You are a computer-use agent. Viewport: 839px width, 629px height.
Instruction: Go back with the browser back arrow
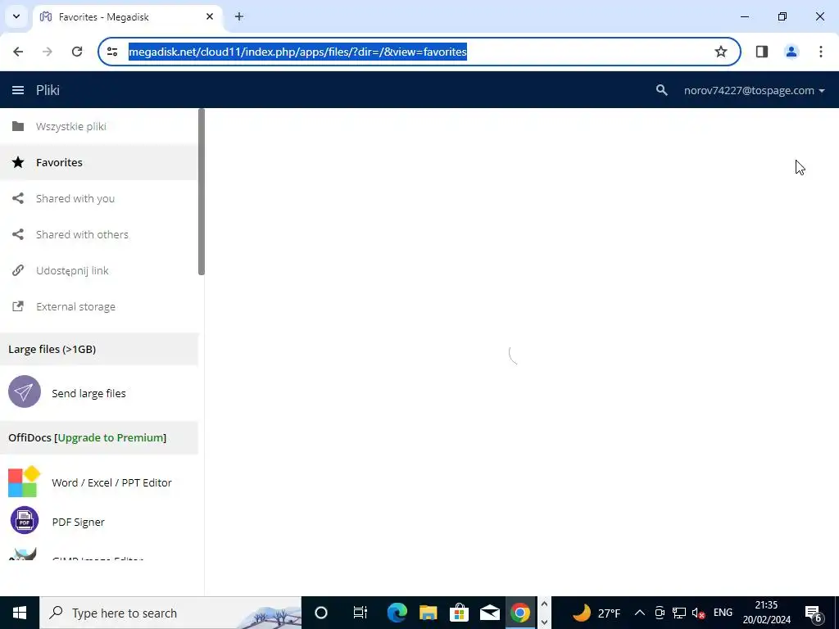[18, 52]
